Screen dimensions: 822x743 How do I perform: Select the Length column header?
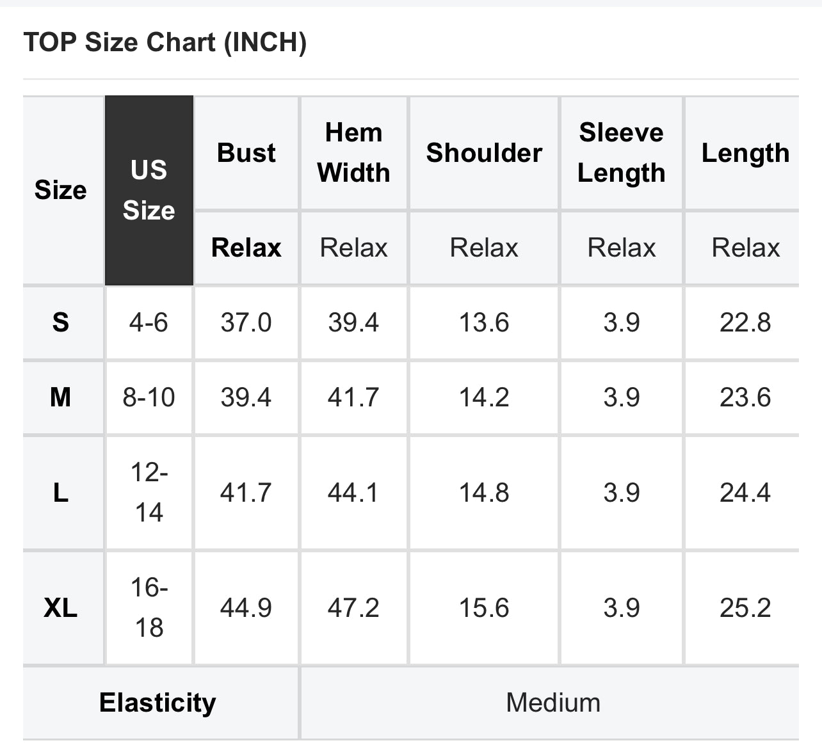point(745,153)
